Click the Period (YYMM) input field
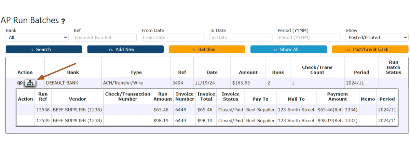 309,37
